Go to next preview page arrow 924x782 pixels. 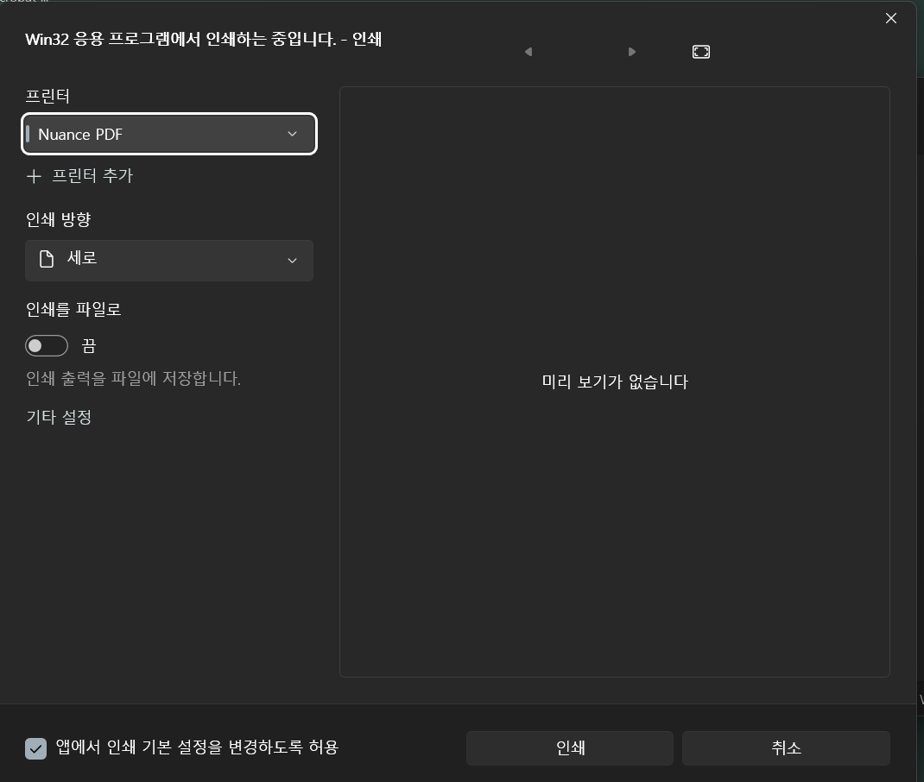[632, 52]
